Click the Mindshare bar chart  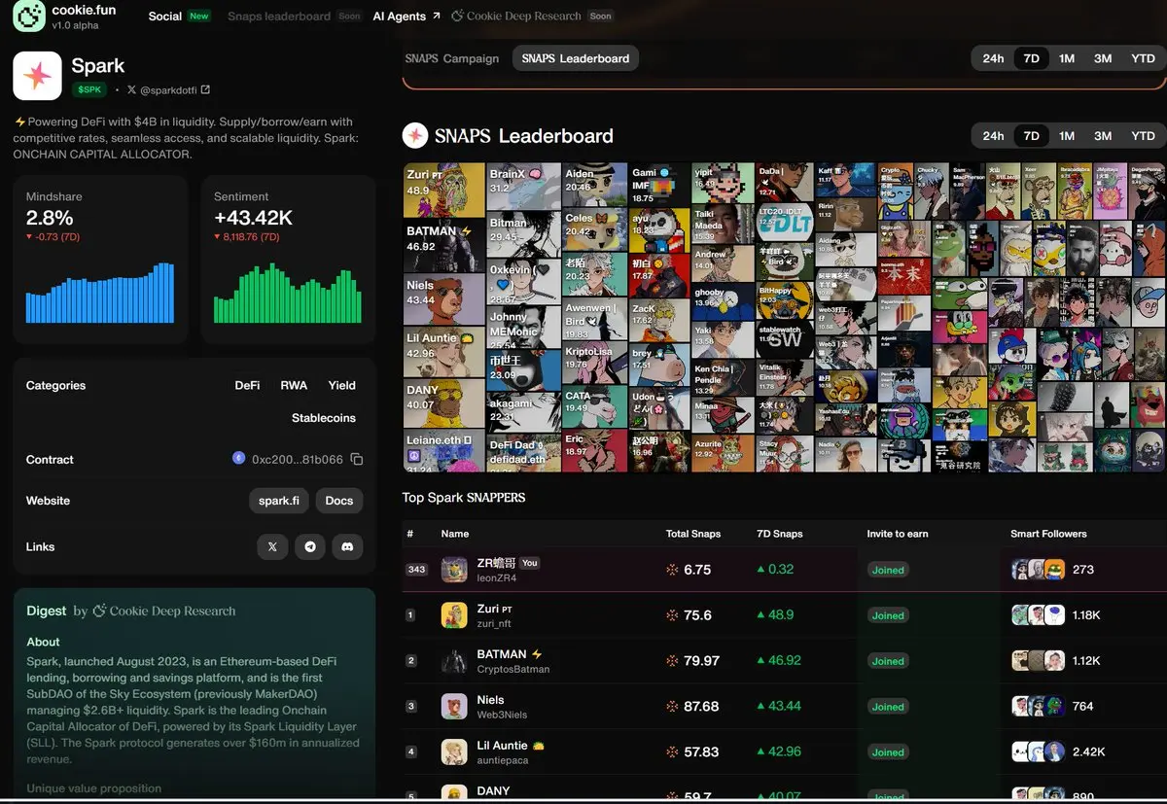[100, 293]
